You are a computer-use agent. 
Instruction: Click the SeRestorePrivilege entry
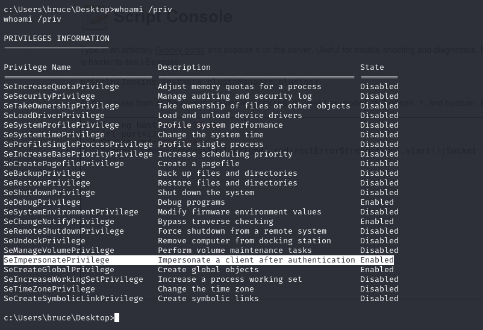tap(47, 182)
